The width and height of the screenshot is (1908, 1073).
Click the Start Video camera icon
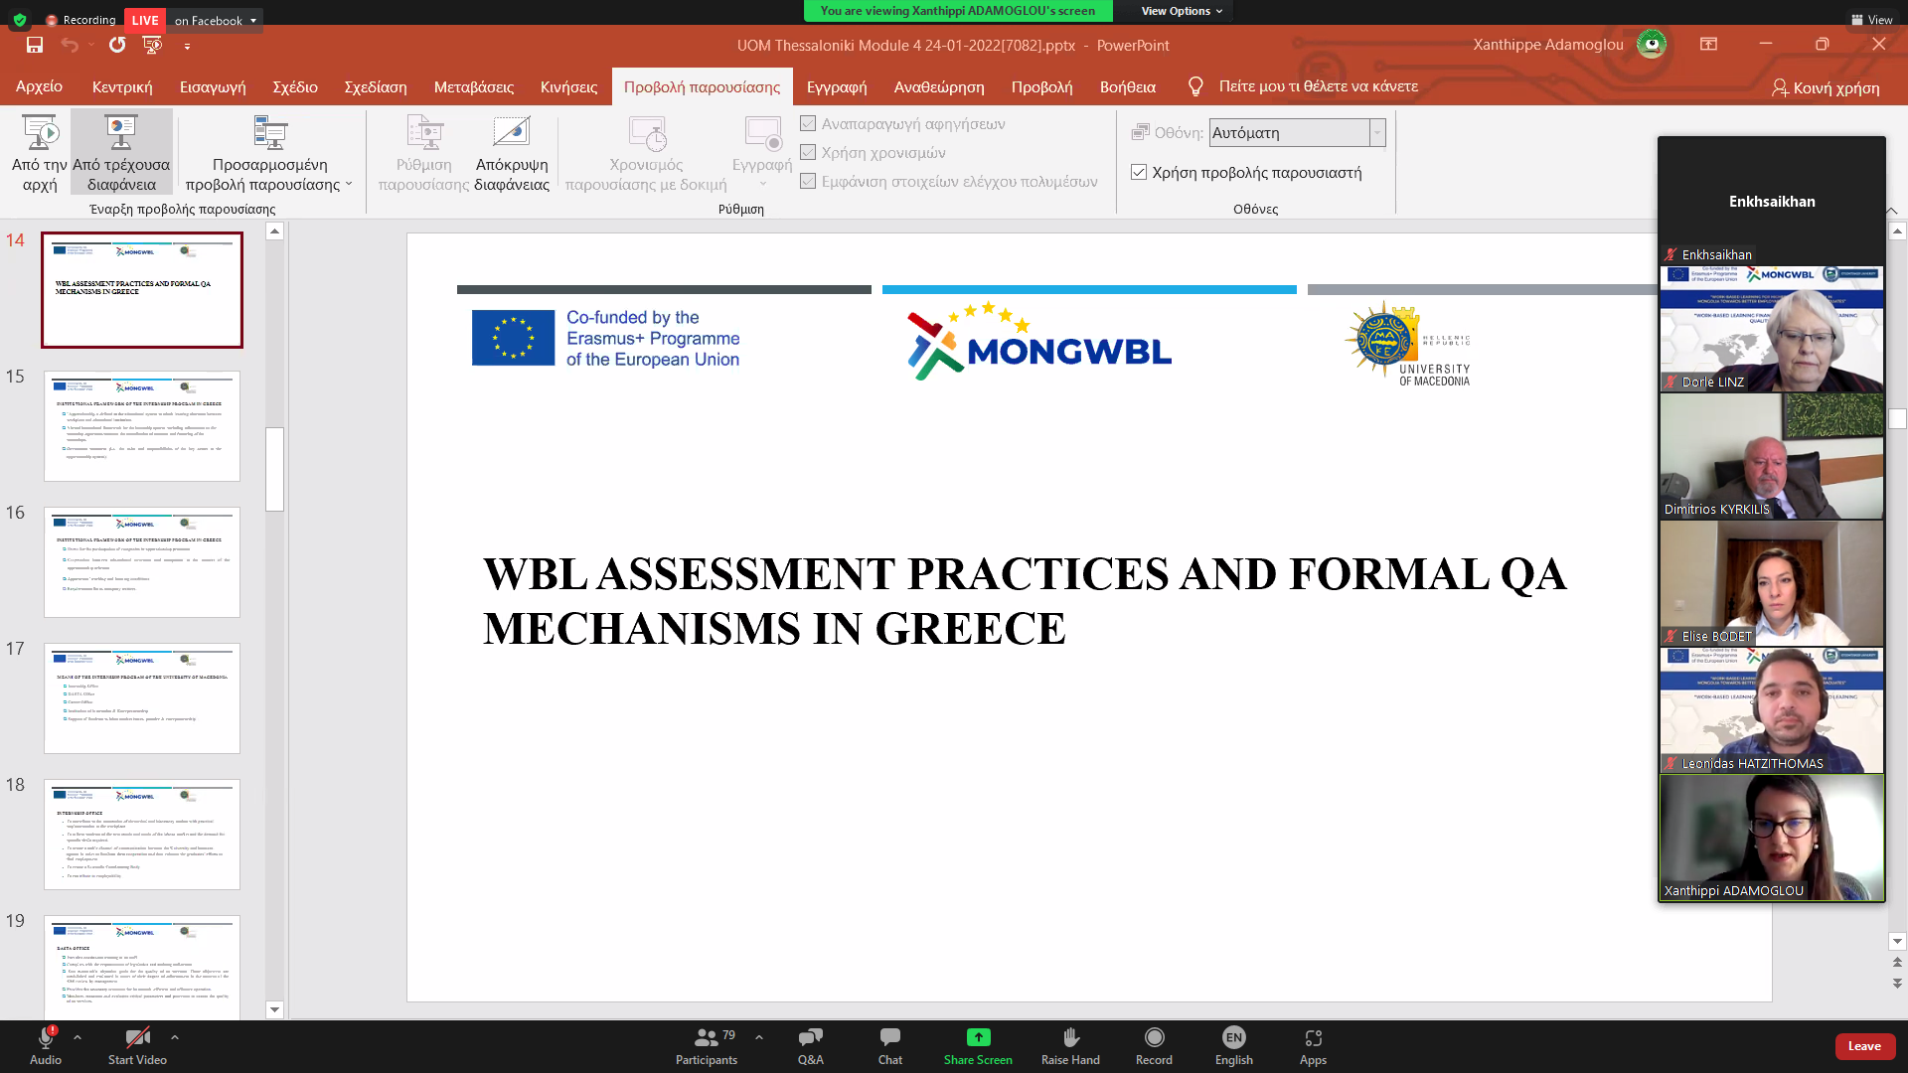137,1038
